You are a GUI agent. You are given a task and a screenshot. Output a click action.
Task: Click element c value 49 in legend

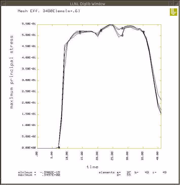point(165,172)
